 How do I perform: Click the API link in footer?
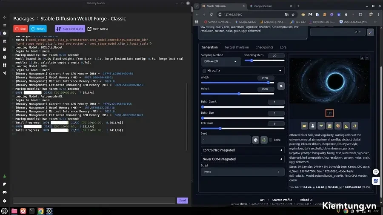click(262, 200)
